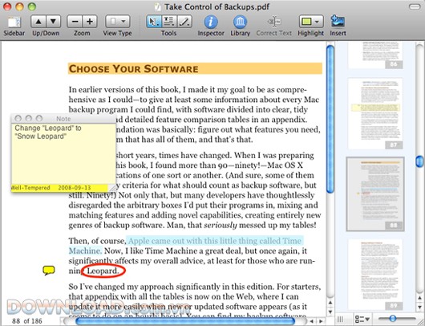The height and width of the screenshot is (326, 425).
Task: Click horizontal scroll left arrow
Action: tap(312, 321)
